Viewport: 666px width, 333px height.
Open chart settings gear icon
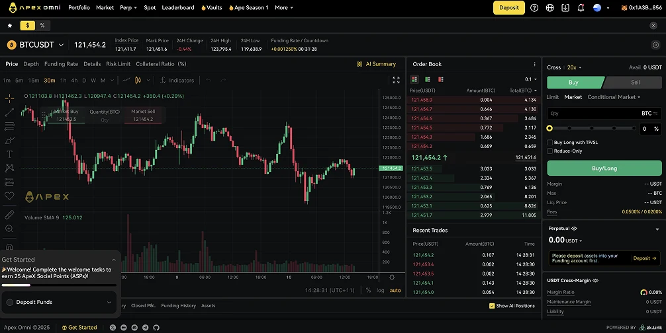(x=392, y=277)
